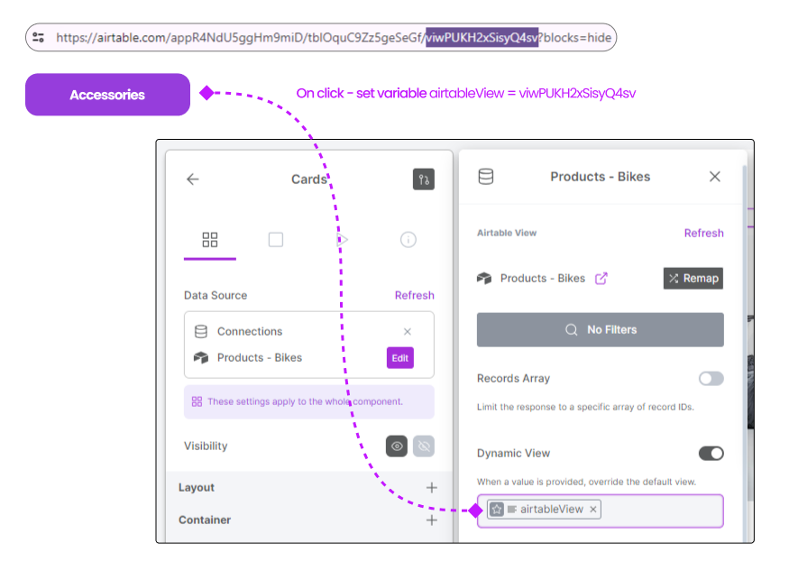This screenshot has width=789, height=561.
Task: Click the database icon in Products panel header
Action: tap(486, 177)
